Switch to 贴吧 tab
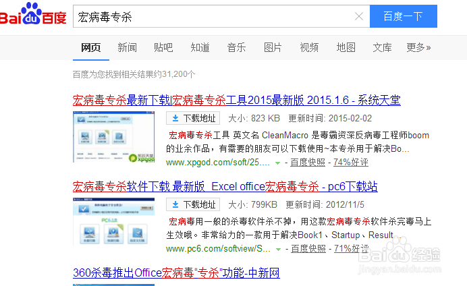This screenshot has height=286, width=467. pos(163,47)
